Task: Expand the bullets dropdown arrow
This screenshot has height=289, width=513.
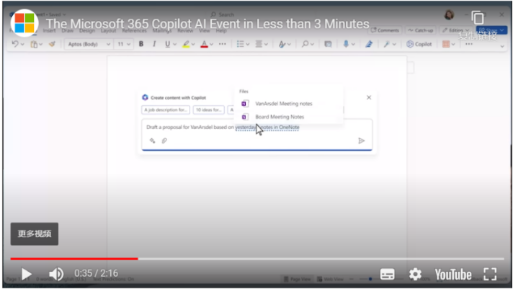Action: pos(248,44)
